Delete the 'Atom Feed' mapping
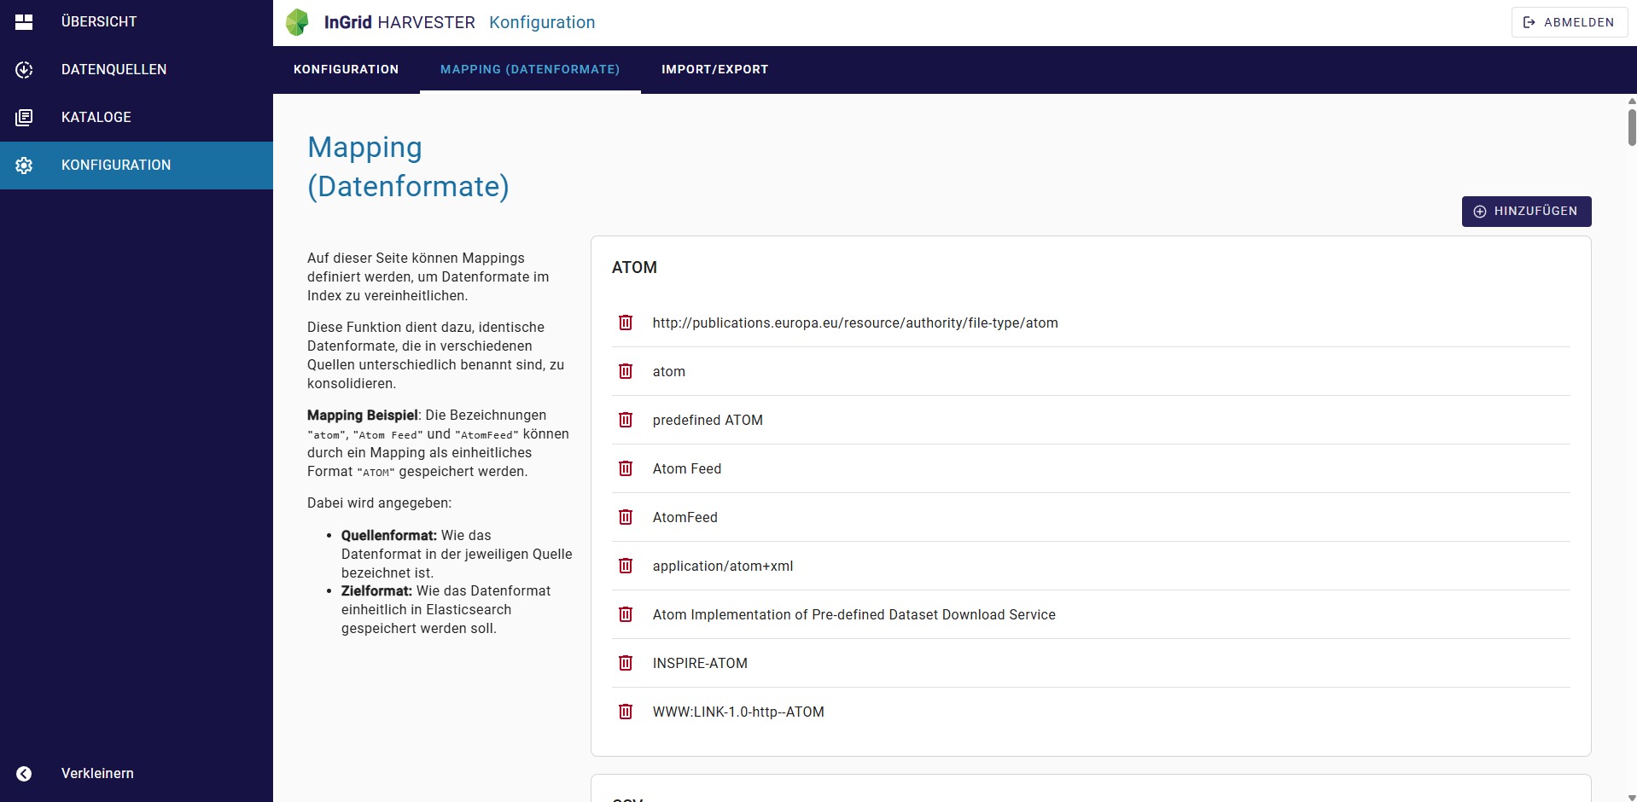The image size is (1637, 802). click(626, 468)
